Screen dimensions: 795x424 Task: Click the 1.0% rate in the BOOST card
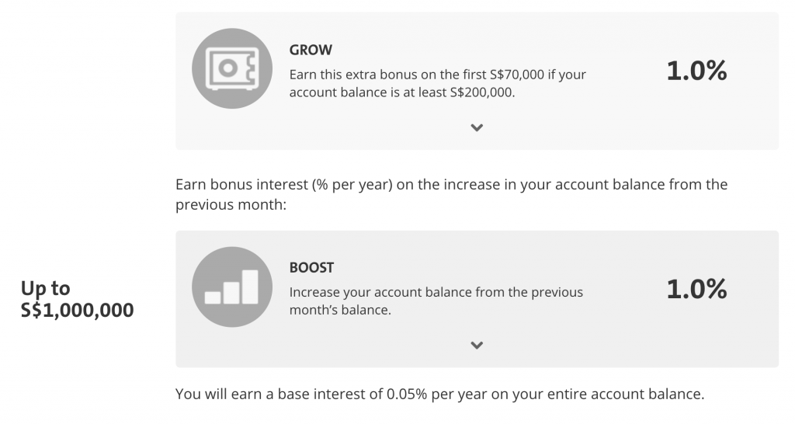coord(696,289)
